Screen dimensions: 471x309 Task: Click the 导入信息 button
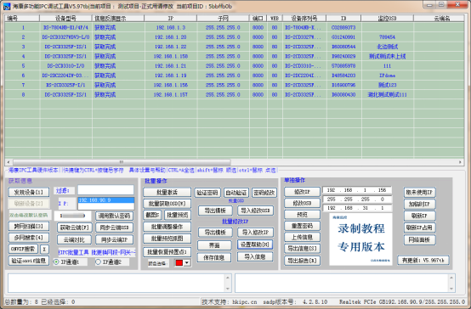(x=255, y=257)
